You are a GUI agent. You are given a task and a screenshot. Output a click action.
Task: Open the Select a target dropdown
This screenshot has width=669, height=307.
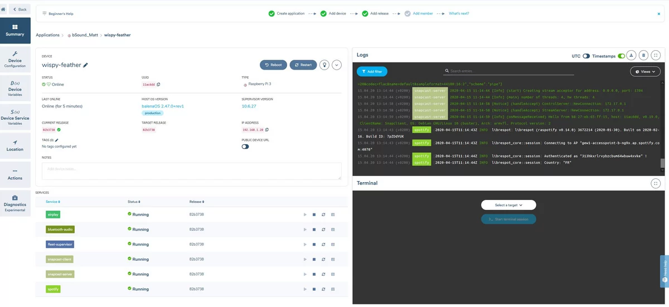coord(509,205)
